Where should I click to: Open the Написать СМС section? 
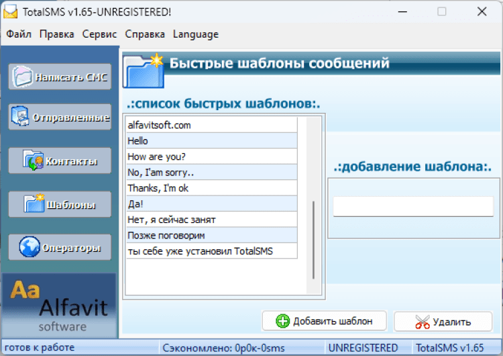(x=60, y=77)
